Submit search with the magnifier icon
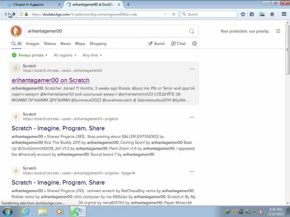 click(x=192, y=31)
